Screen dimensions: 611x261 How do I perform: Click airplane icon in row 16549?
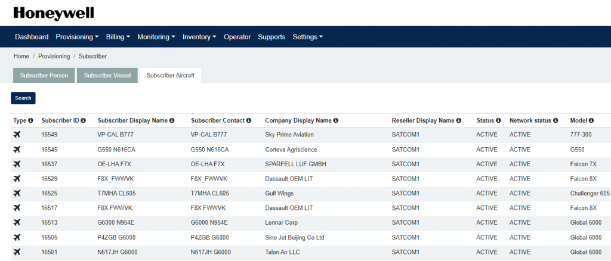(x=17, y=135)
